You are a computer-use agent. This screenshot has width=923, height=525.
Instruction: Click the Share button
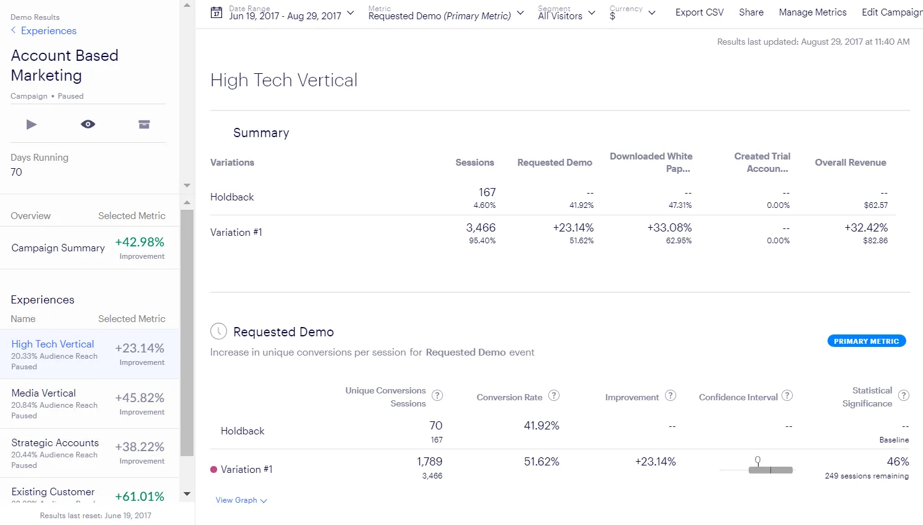[x=751, y=12]
